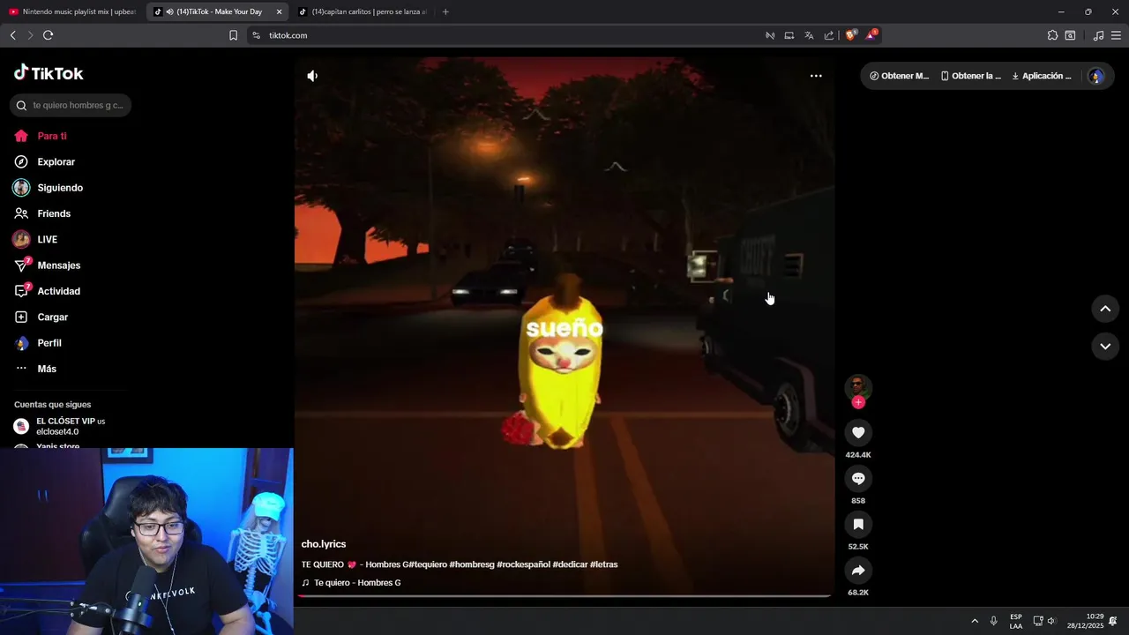Click the Aplicación download button

click(1042, 76)
